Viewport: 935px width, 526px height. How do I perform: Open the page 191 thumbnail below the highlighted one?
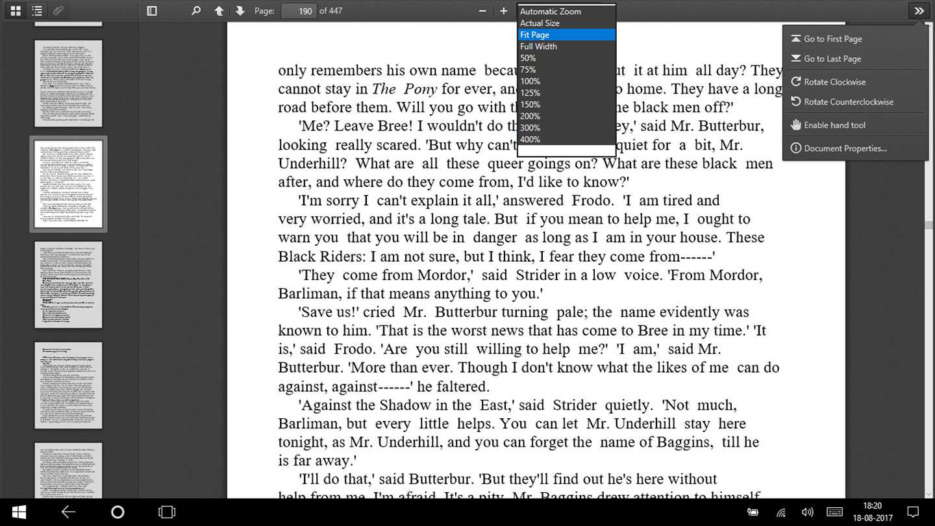68,284
